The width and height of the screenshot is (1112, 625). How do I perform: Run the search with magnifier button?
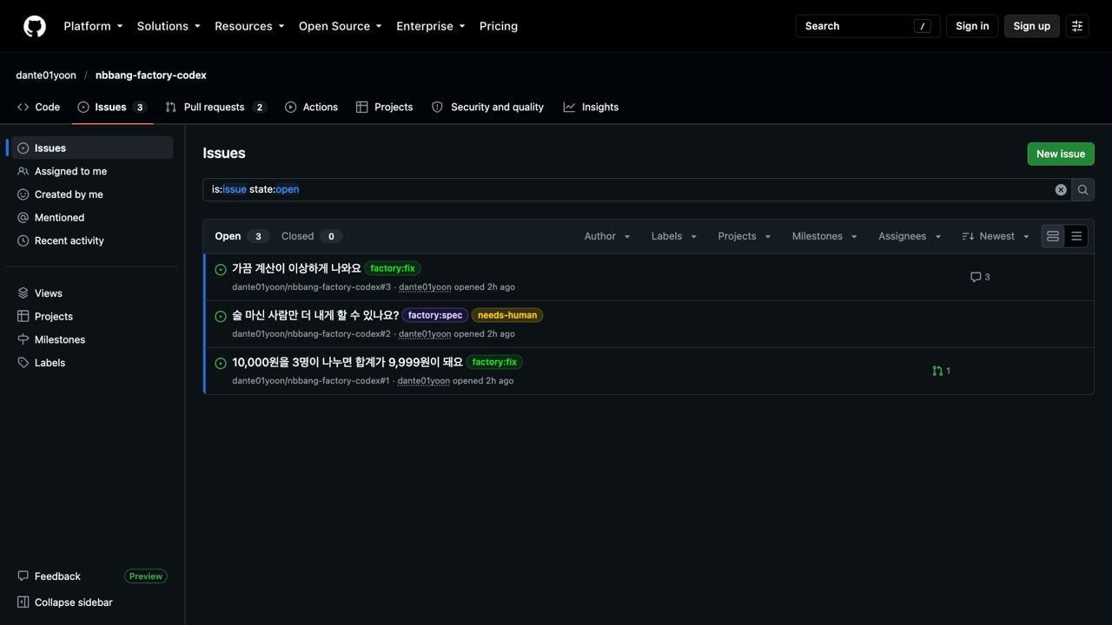(x=1082, y=189)
